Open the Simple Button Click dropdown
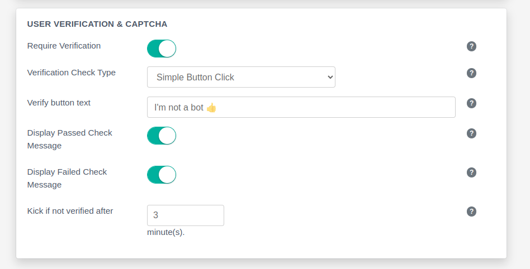The width and height of the screenshot is (530, 269). coord(241,77)
